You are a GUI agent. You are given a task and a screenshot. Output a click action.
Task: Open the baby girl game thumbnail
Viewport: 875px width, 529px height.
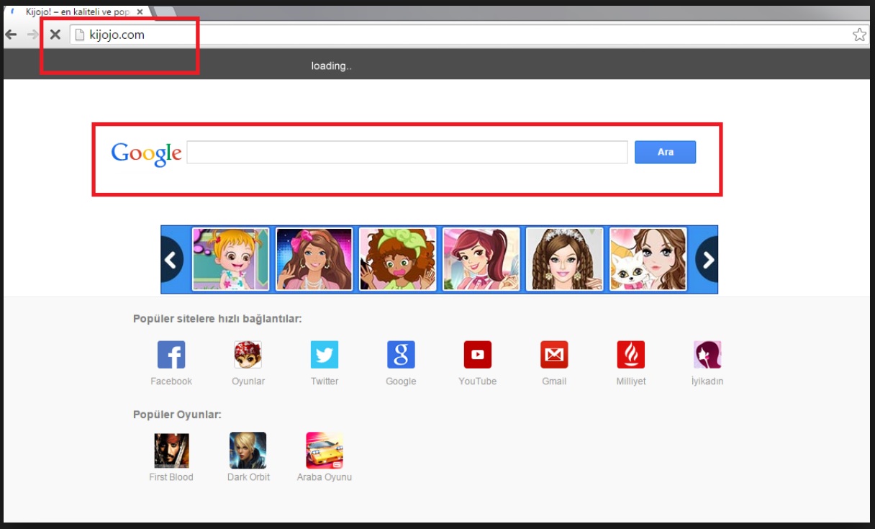pos(230,259)
